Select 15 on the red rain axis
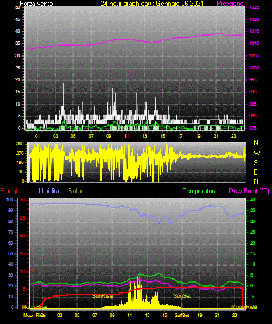The image size is (272, 324). (23, 253)
